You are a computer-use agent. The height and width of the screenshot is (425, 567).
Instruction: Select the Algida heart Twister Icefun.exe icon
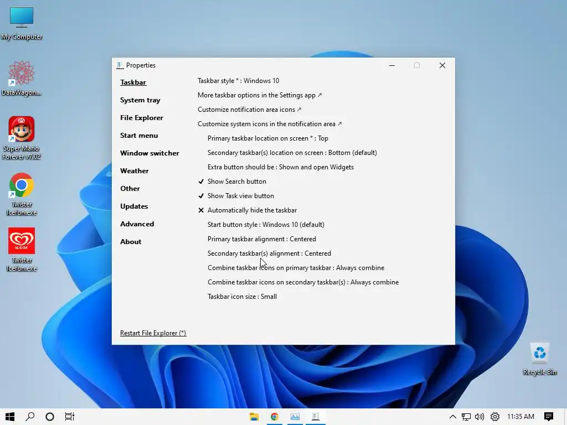tap(22, 250)
